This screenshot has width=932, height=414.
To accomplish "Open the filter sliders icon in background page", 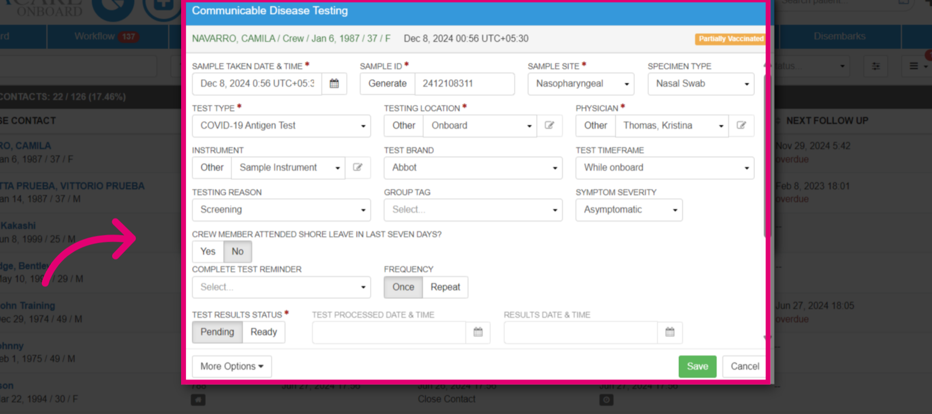I will (876, 66).
